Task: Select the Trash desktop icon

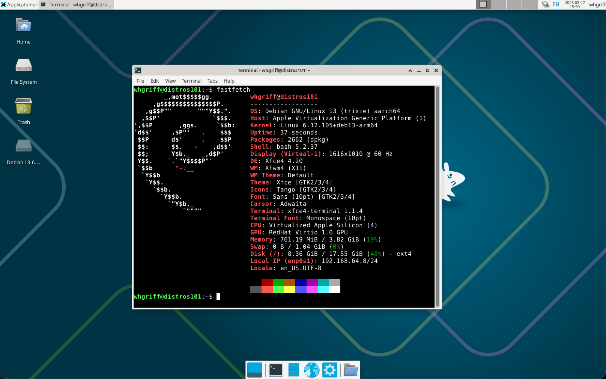Action: (24, 112)
